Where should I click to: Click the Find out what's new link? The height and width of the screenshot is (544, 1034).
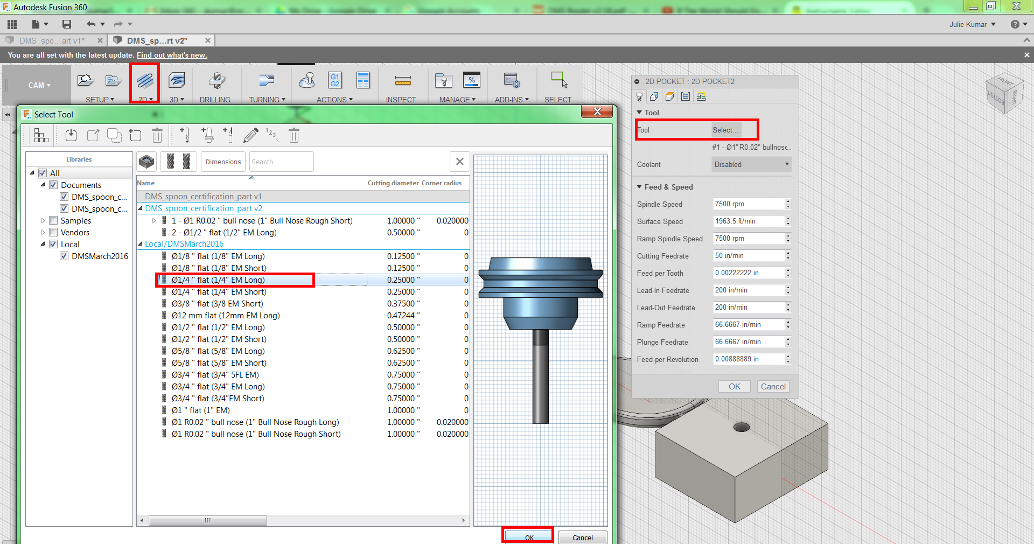point(172,55)
